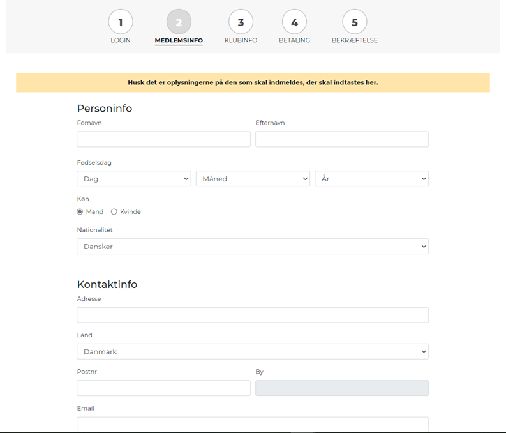Image resolution: width=506 pixels, height=433 pixels.
Task: Click the KLUBINFO step label
Action: click(x=241, y=40)
